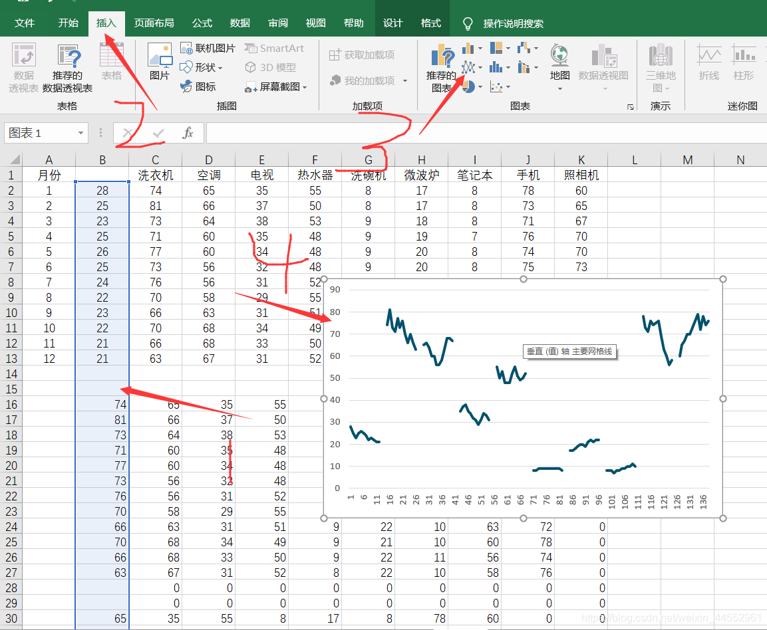Select row 14 header

[x=11, y=374]
